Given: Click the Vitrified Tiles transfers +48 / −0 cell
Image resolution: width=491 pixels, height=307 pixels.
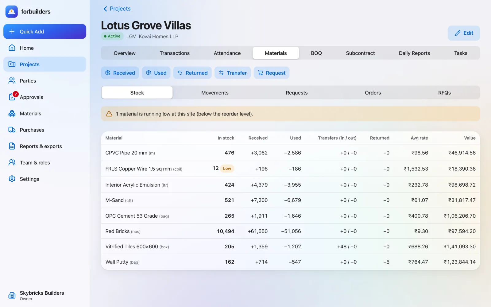Looking at the screenshot, I should 347,247.
